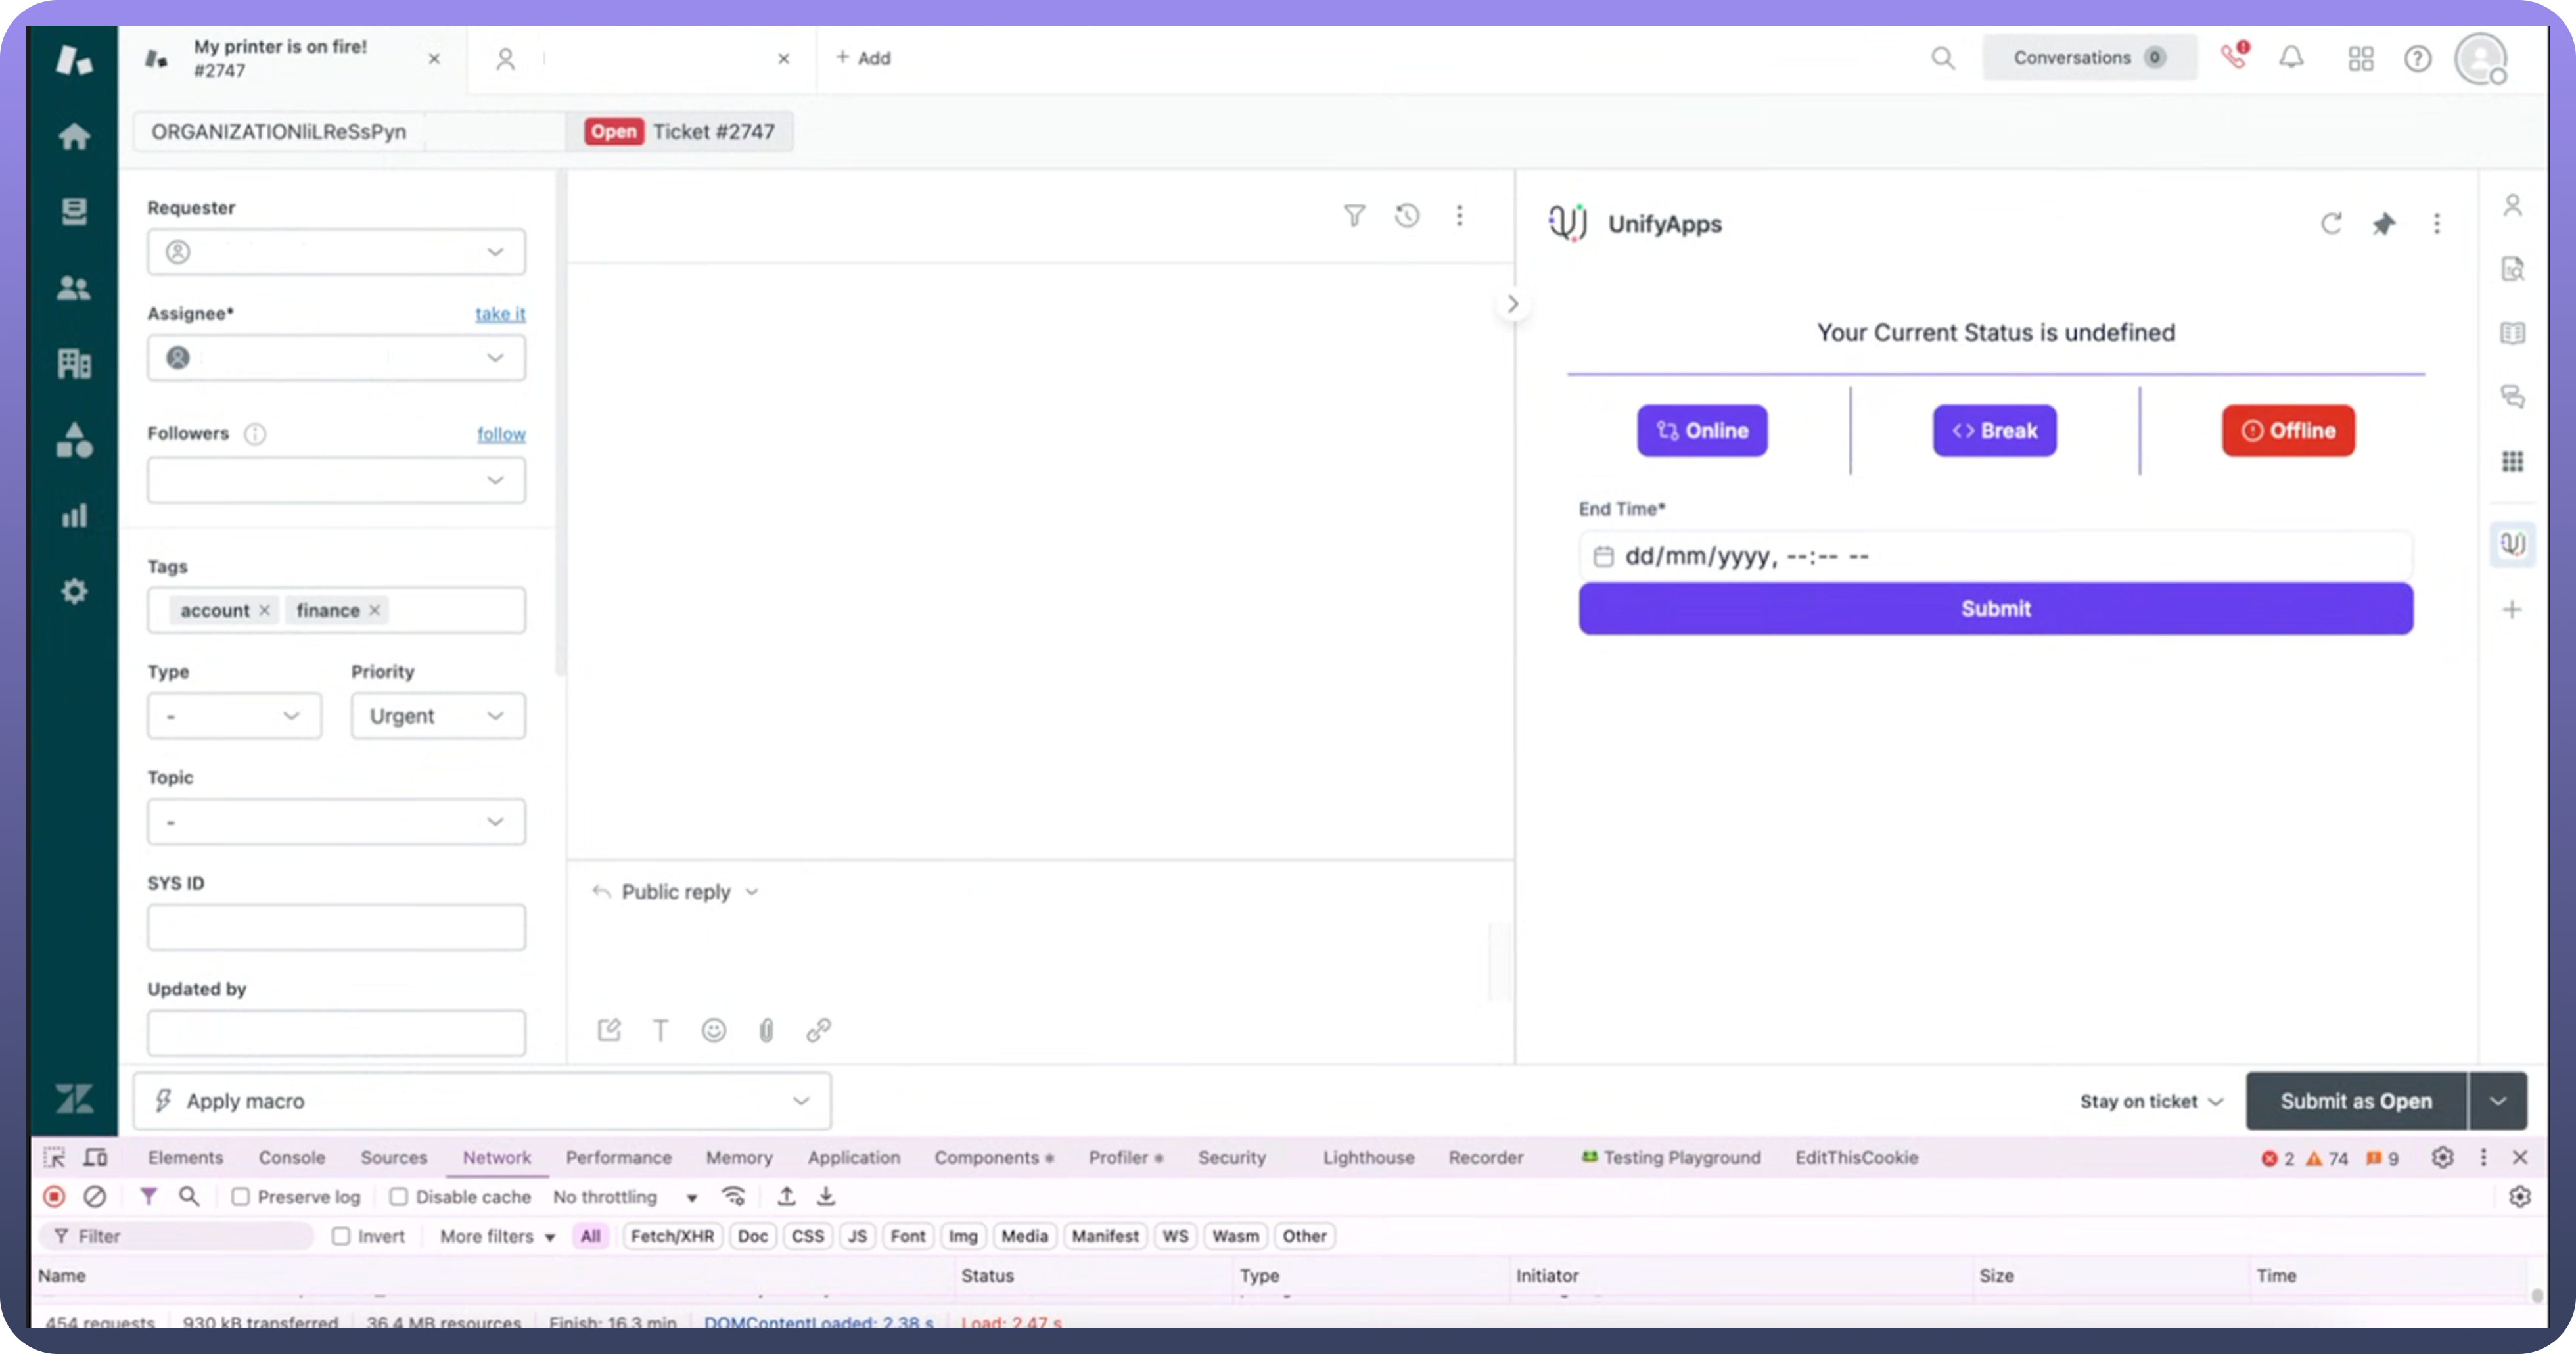Show ticket events history clock icon

point(1407,216)
